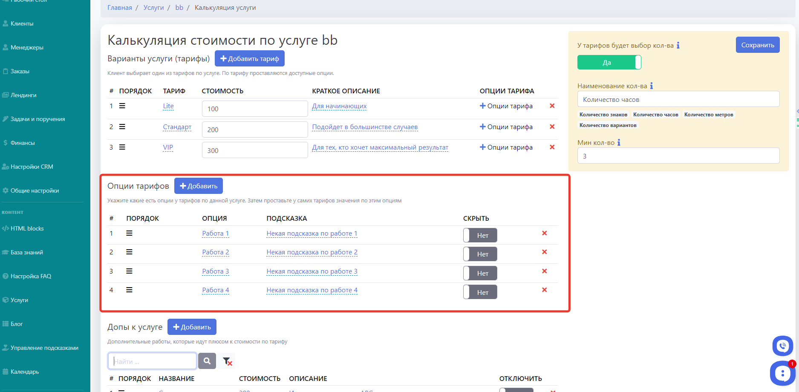Remove option Работа 3 with red X
The image size is (799, 392).
544,271
